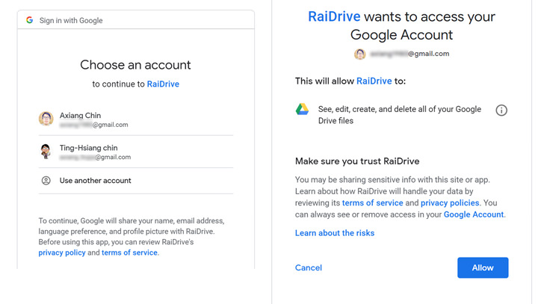The width and height of the screenshot is (538, 304).
Task: Open terms of service link in account chooser
Action: point(129,252)
